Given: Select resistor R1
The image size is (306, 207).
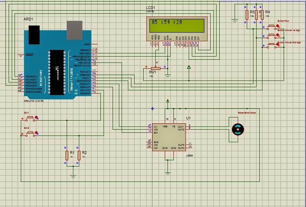Looking at the screenshot, I should pos(67,156).
